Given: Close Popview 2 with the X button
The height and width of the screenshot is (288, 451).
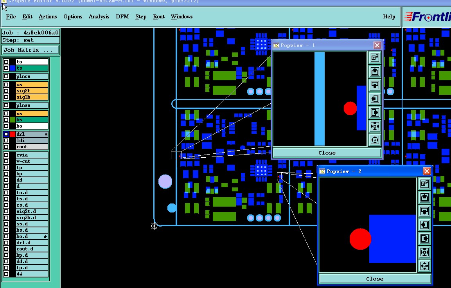Looking at the screenshot, I should pos(427,171).
